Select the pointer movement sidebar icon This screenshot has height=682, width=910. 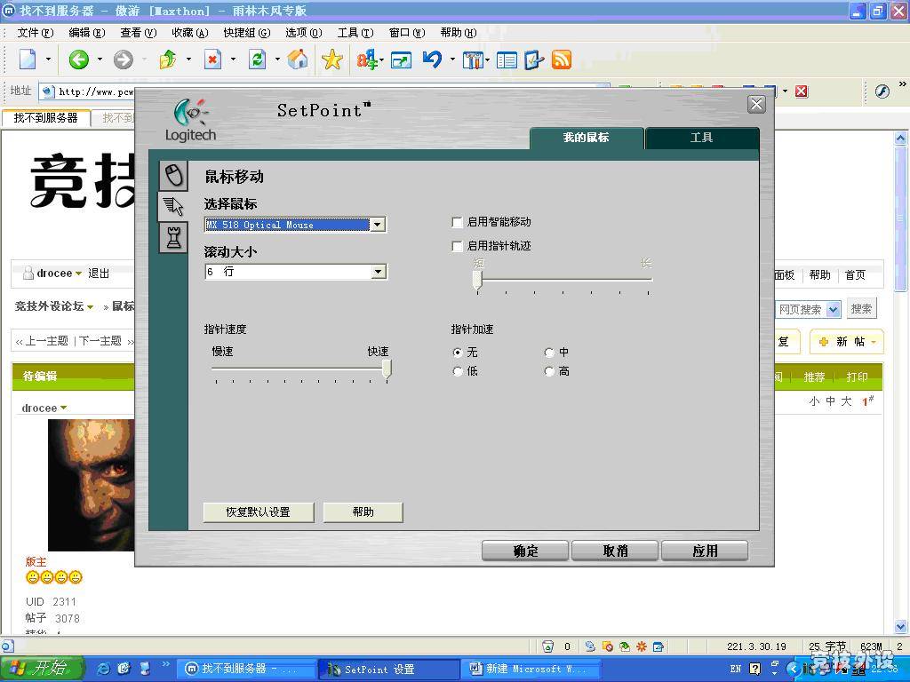pyautogui.click(x=173, y=206)
